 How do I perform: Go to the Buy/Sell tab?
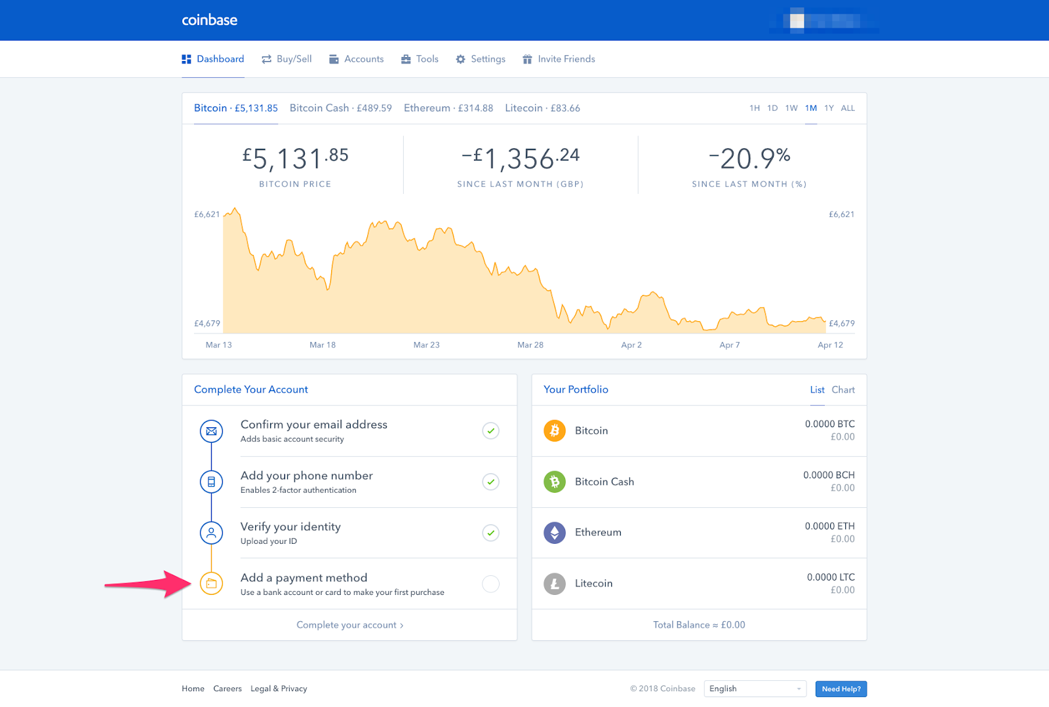click(287, 59)
